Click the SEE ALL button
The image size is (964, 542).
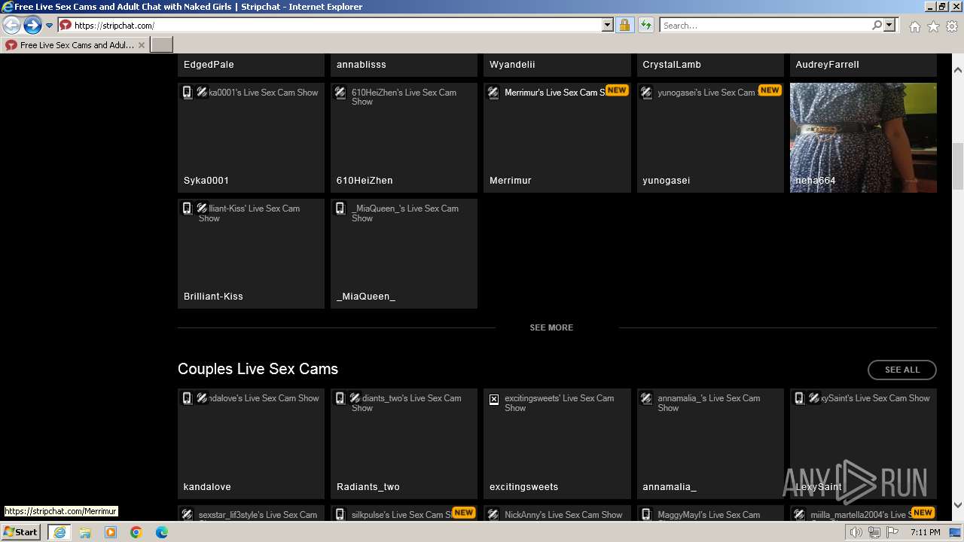[x=902, y=370]
